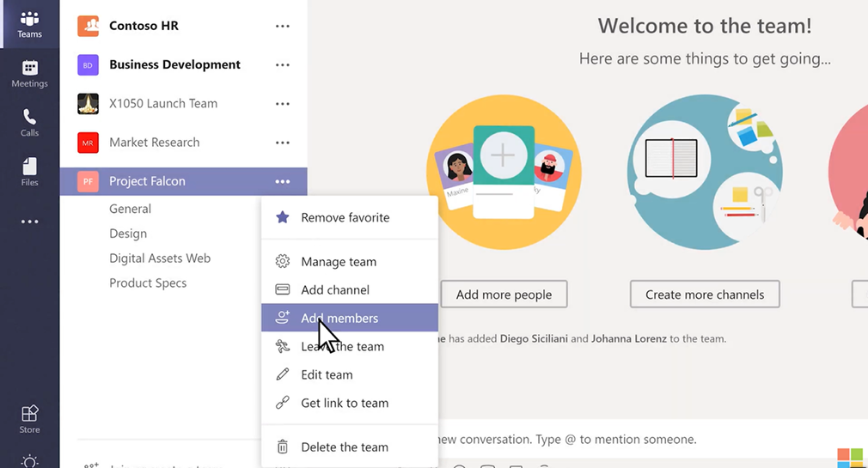This screenshot has height=468, width=868.
Task: Select Delete the team menu entry
Action: [x=349, y=447]
